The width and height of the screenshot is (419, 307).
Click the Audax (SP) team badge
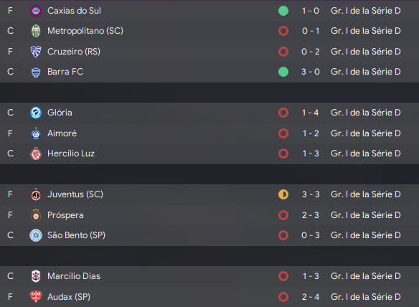36,296
